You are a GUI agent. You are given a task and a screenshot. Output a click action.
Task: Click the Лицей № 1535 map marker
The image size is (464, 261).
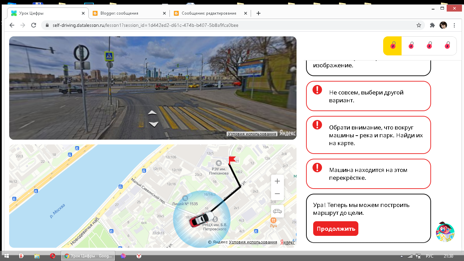(x=185, y=198)
